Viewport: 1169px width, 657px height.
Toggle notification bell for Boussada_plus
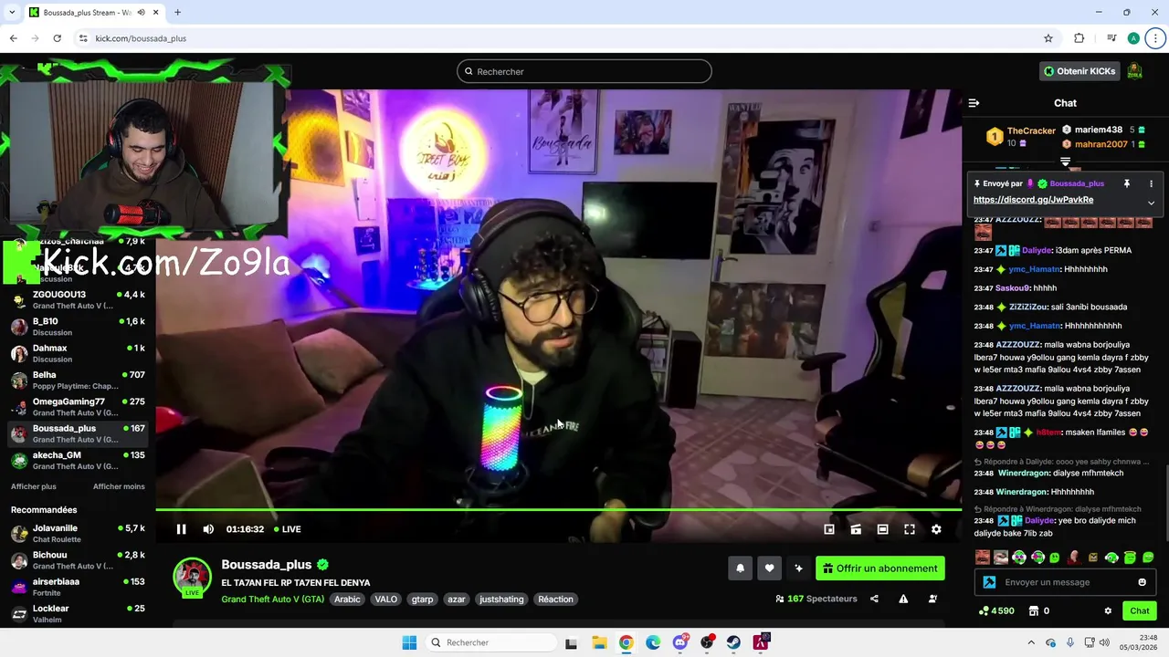[x=740, y=568]
